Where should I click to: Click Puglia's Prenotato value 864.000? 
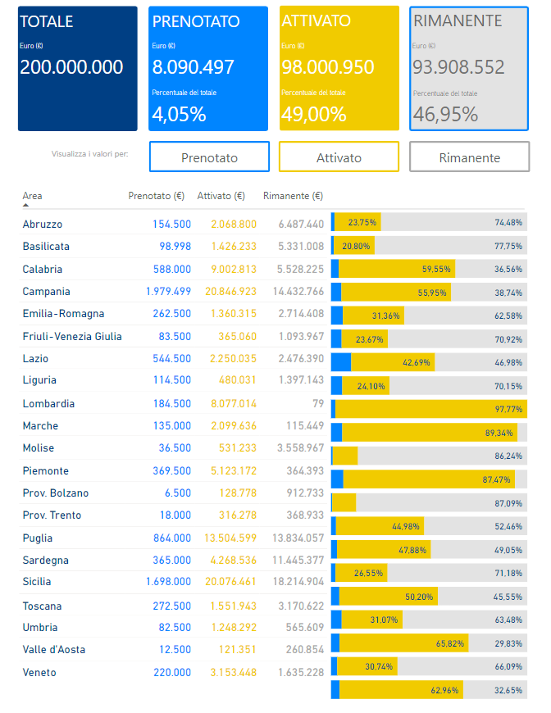(x=171, y=538)
